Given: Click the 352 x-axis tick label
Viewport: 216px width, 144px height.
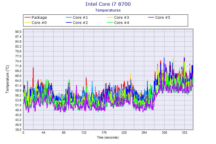Looking at the screenshot, I should pyautogui.click(x=184, y=132).
